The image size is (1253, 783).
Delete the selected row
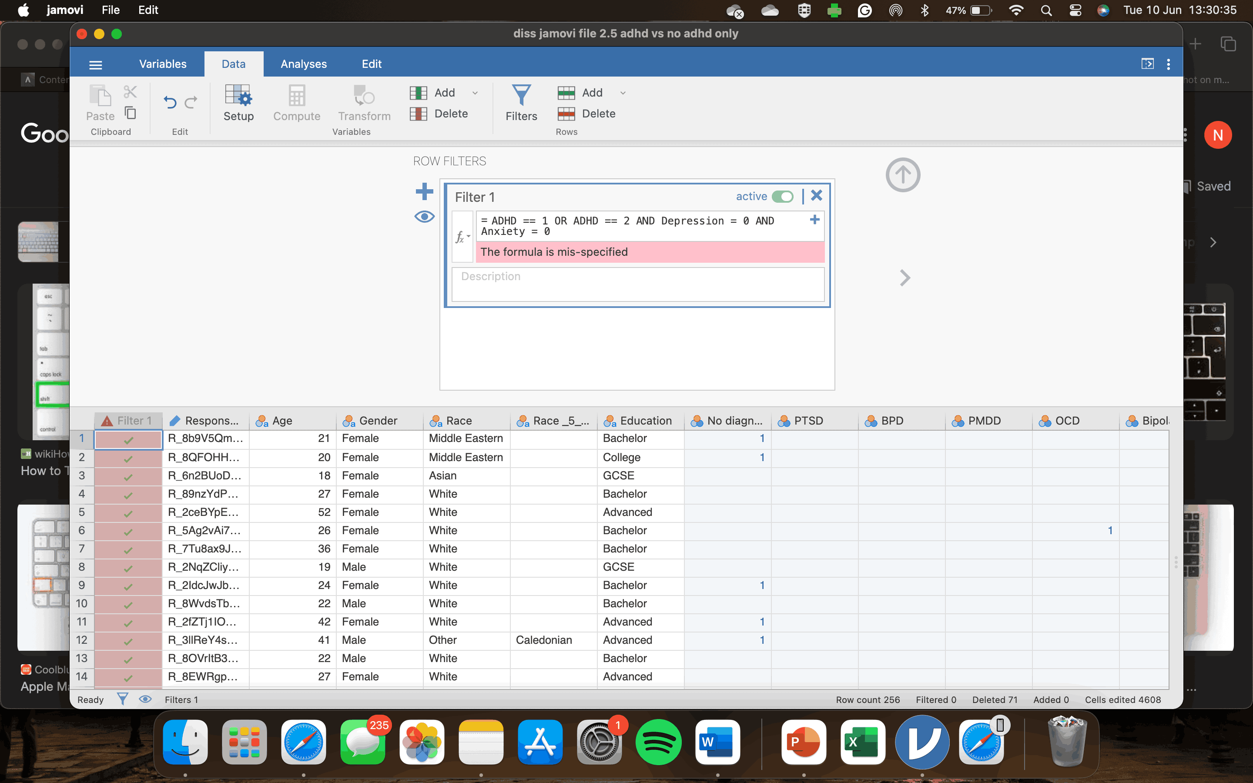[x=586, y=114]
